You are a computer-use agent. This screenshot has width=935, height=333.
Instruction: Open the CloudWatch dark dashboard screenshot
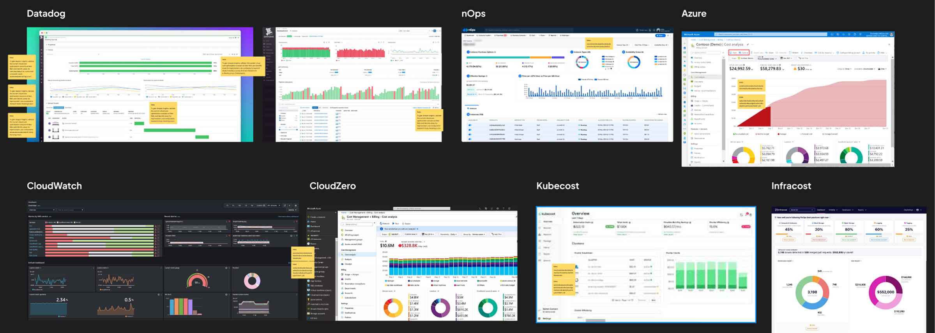(x=163, y=260)
